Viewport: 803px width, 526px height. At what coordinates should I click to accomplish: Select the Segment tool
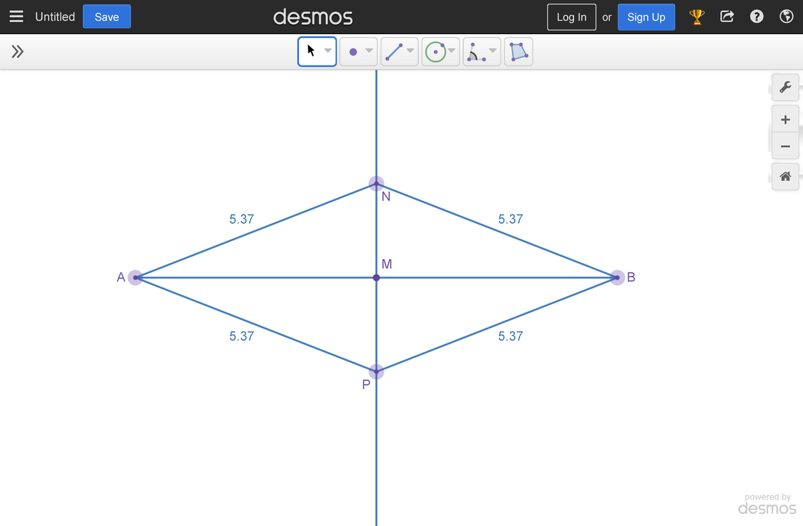point(395,51)
